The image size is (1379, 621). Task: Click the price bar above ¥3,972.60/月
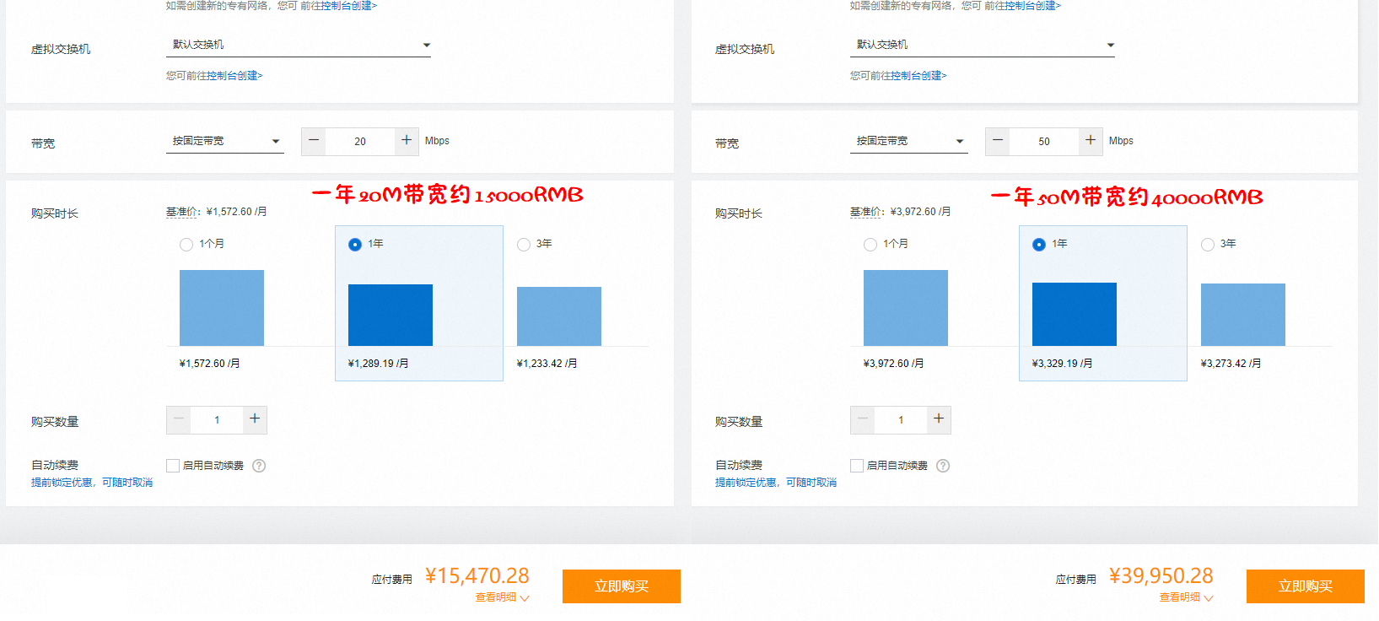(905, 308)
